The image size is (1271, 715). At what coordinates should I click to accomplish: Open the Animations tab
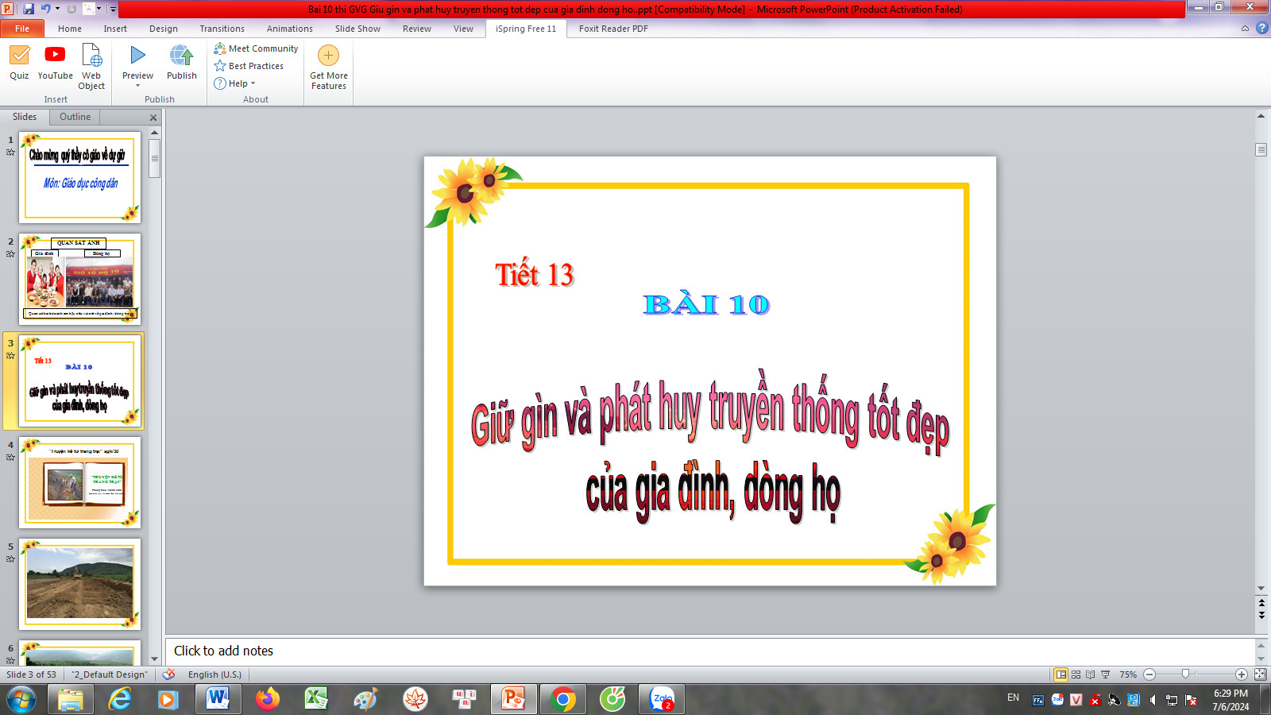click(x=290, y=29)
